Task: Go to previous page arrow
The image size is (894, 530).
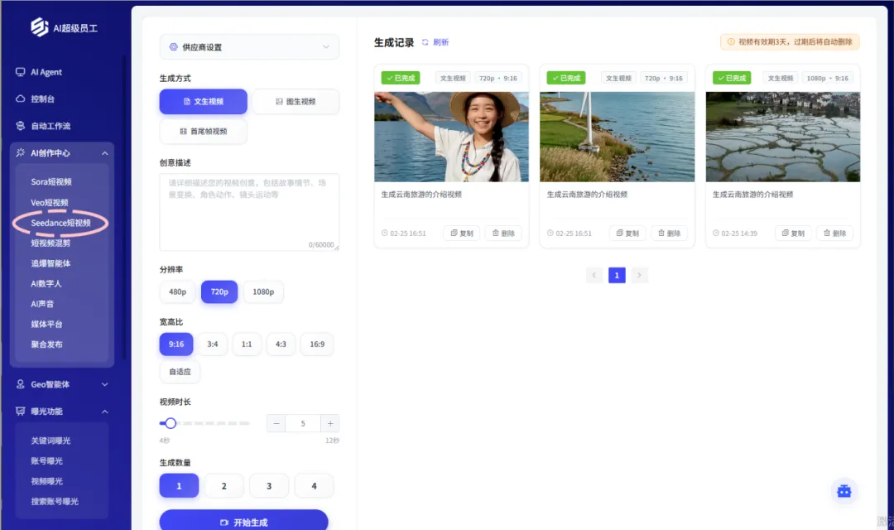Action: click(x=594, y=275)
